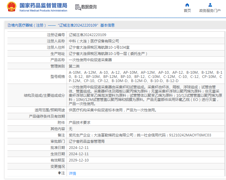Select expiry date 2029-12-10
This screenshot has width=226, height=180.
click(x=79, y=160)
